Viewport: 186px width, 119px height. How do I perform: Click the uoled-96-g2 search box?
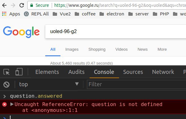[116, 32]
